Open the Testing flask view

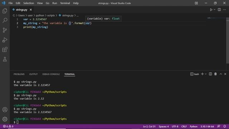[x=5, y=59]
